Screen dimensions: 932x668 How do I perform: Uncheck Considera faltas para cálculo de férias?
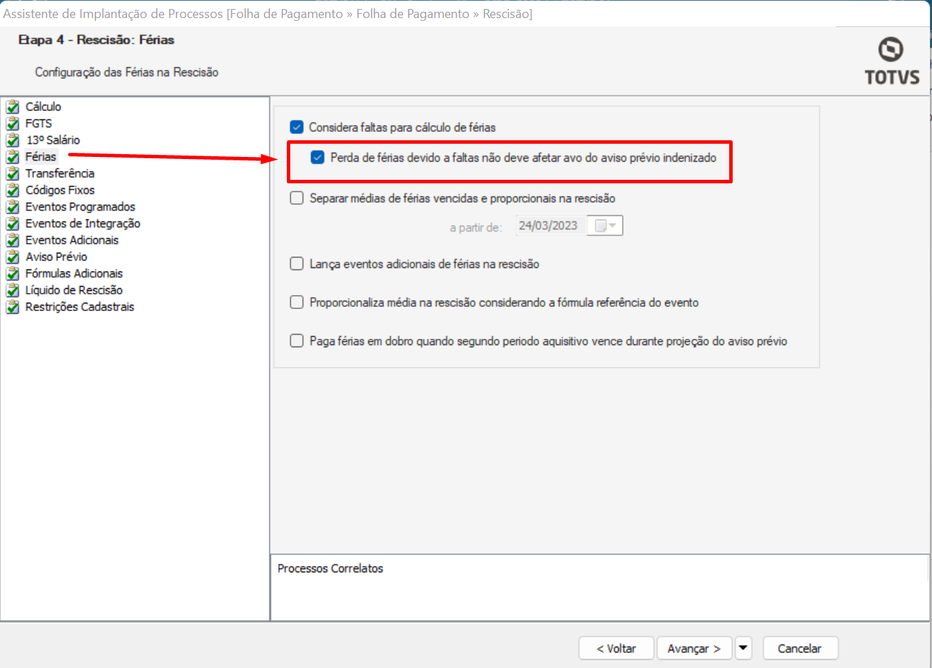297,127
